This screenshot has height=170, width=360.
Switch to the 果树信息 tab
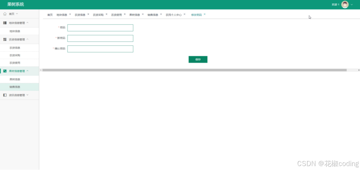134,15
